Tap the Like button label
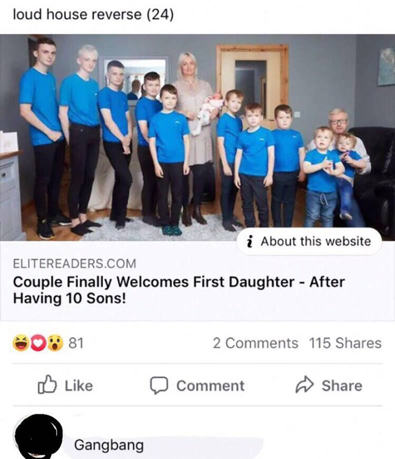 tap(79, 386)
